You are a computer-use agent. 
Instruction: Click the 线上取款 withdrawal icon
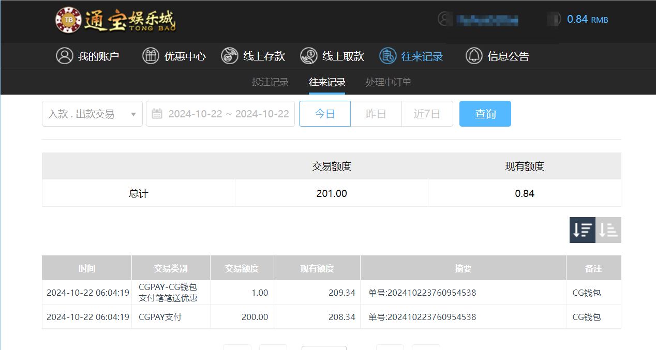(309, 56)
